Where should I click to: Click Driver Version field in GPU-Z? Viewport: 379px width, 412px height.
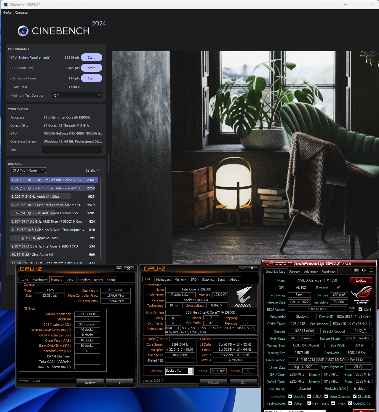pyautogui.click(x=330, y=360)
